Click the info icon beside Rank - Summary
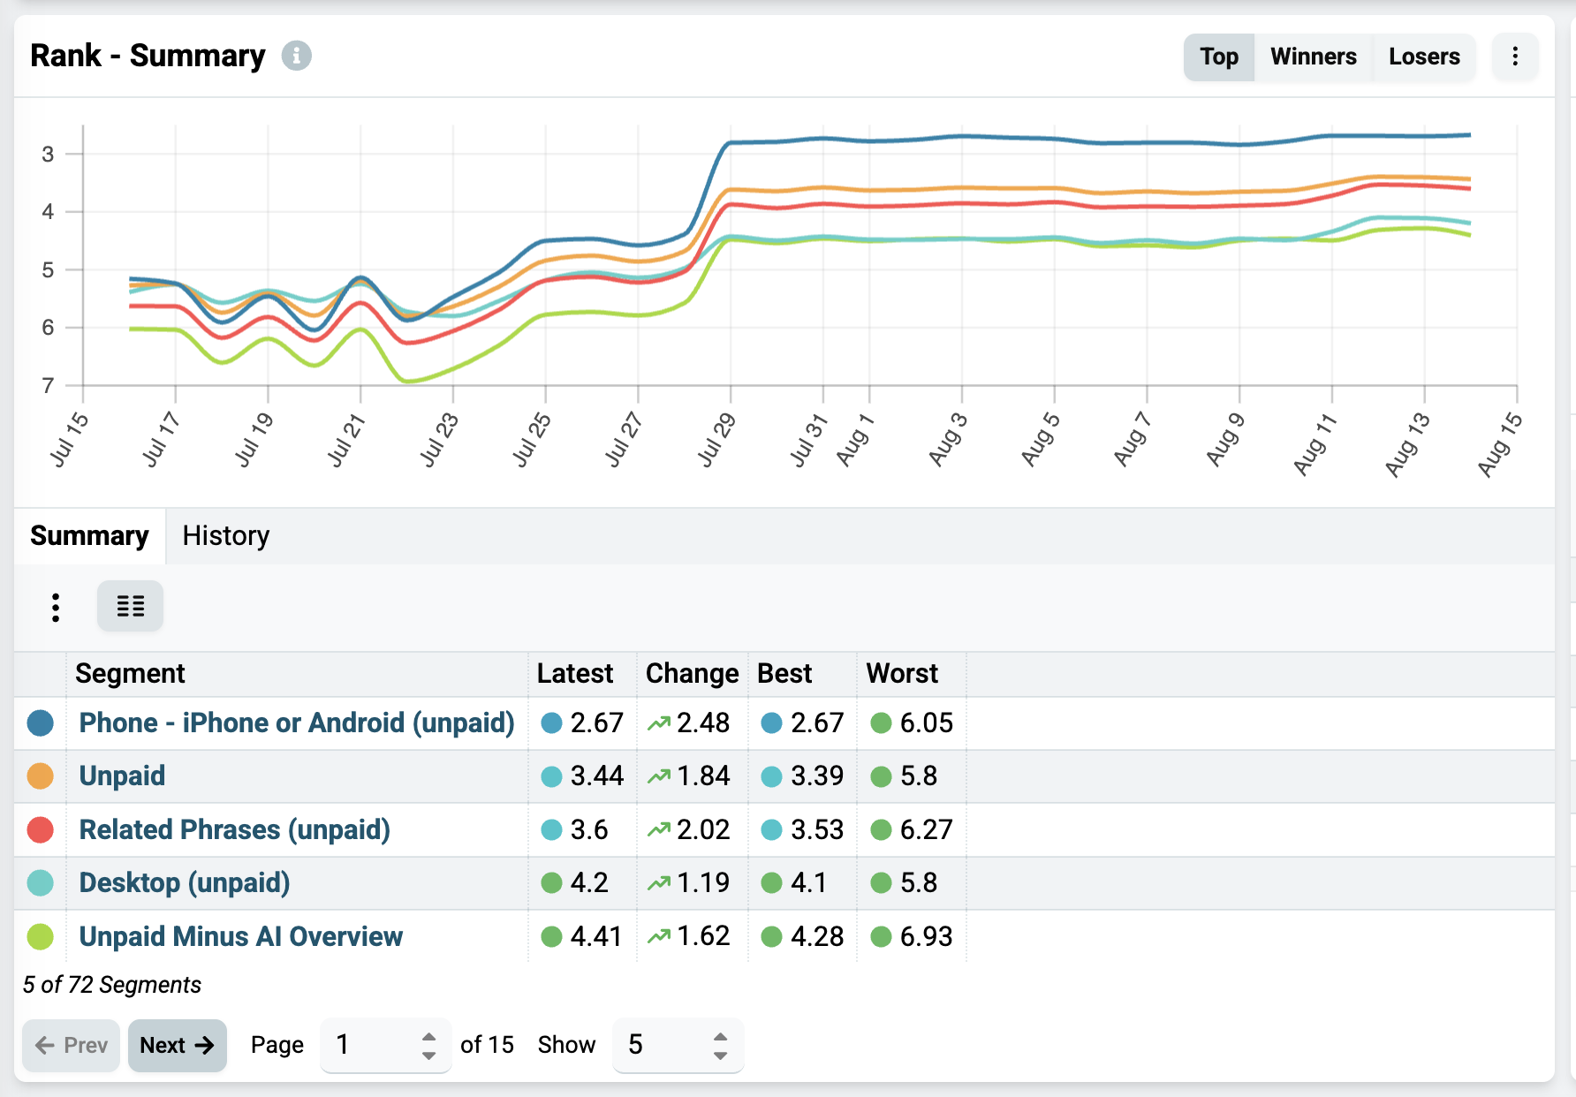This screenshot has height=1097, width=1576. click(x=297, y=56)
